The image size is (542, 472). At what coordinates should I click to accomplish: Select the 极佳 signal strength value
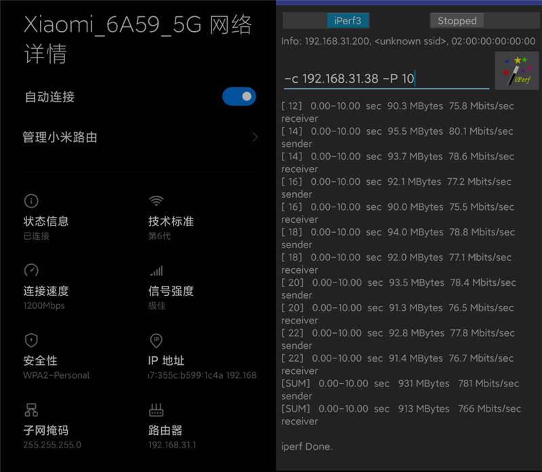pyautogui.click(x=157, y=306)
